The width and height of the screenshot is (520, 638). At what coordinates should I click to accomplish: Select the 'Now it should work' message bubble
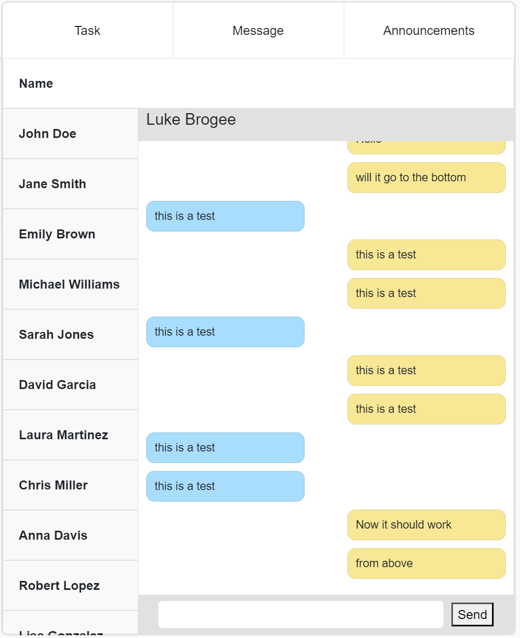(426, 524)
